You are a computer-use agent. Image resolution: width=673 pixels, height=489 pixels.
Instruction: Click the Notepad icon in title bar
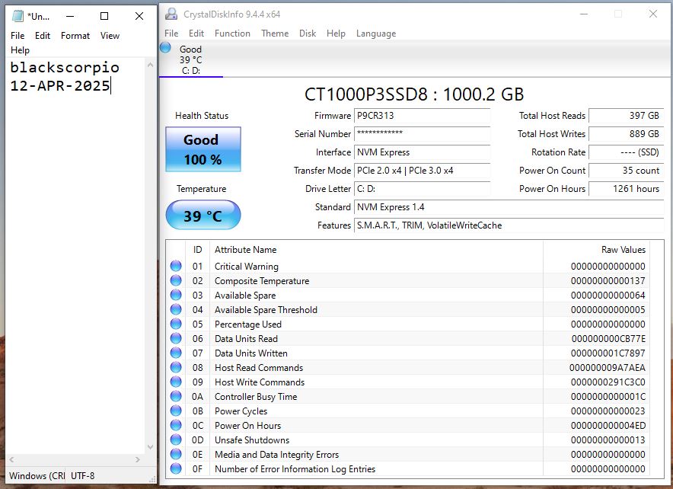[18, 16]
